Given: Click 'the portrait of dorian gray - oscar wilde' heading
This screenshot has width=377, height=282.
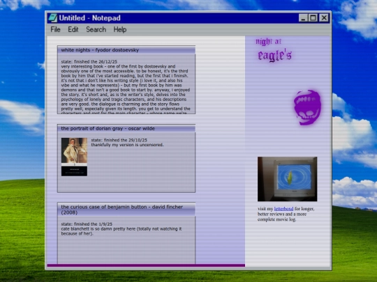Looking at the screenshot, I should [x=108, y=128].
